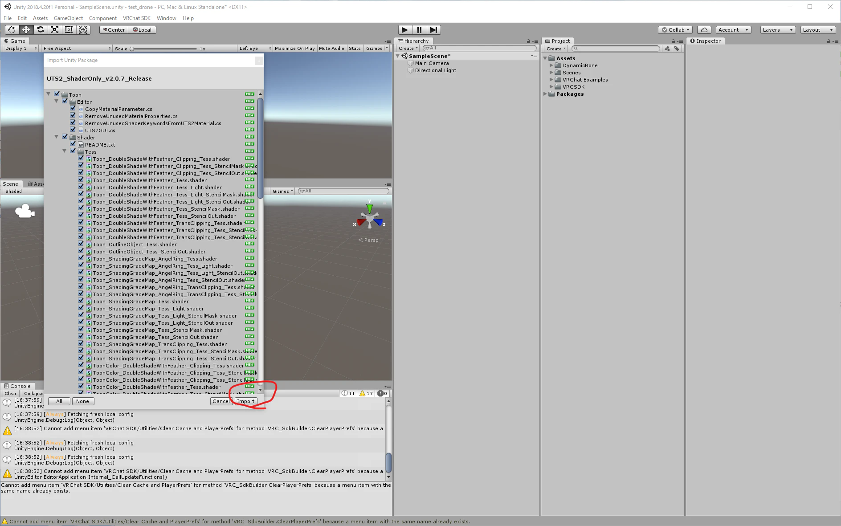Image resolution: width=841 pixels, height=526 pixels.
Task: Switch to the Inspector tab
Action: [x=706, y=41]
